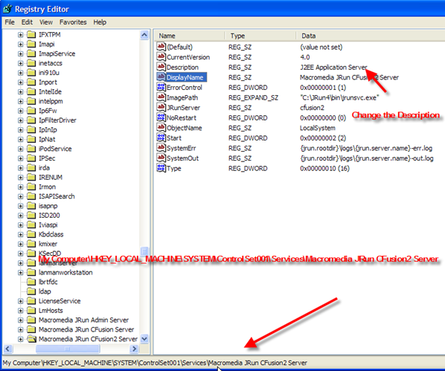Click the open Macromedia JRun CFusion2 Server folder icon
Image resolution: width=445 pixels, height=371 pixels.
(x=32, y=339)
